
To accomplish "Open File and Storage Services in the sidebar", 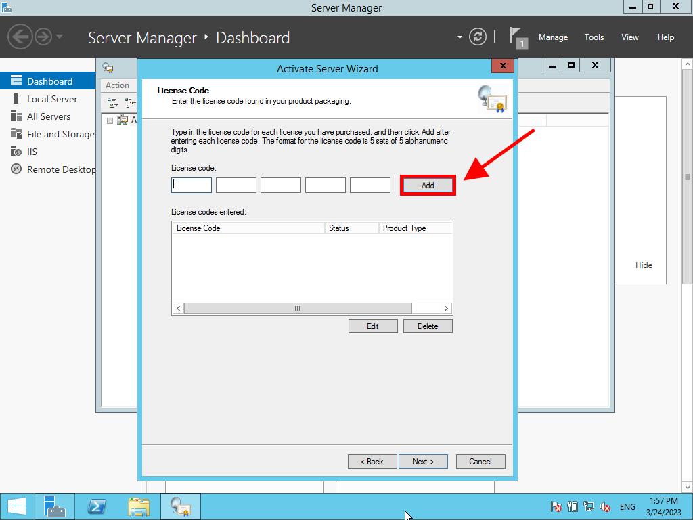I will pos(48,134).
